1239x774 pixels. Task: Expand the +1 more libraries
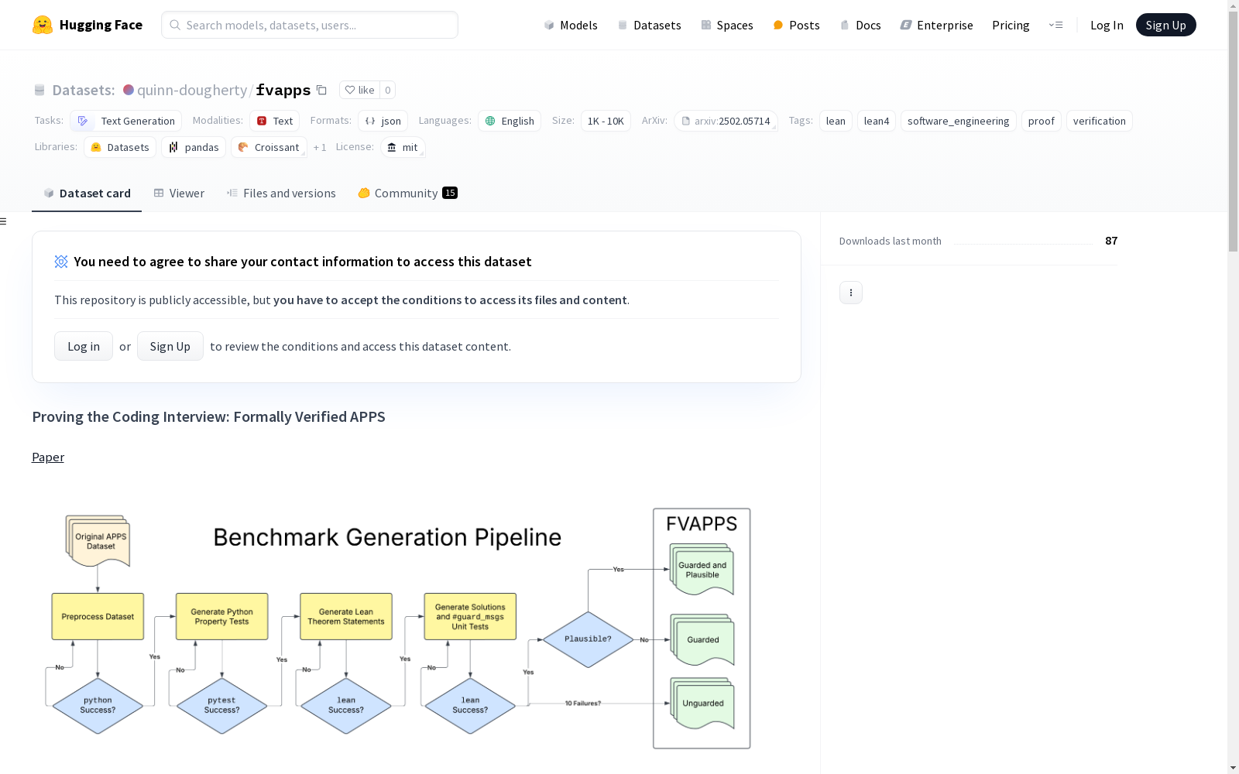pos(320,147)
